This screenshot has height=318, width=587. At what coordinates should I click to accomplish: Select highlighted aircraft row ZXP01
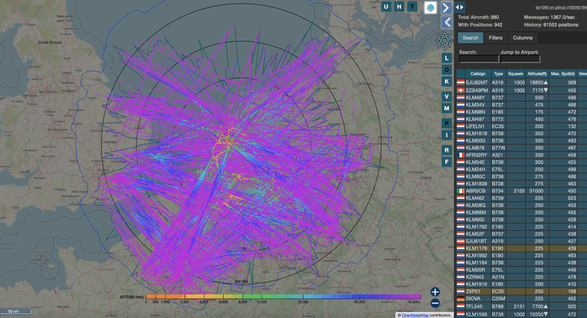point(522,291)
